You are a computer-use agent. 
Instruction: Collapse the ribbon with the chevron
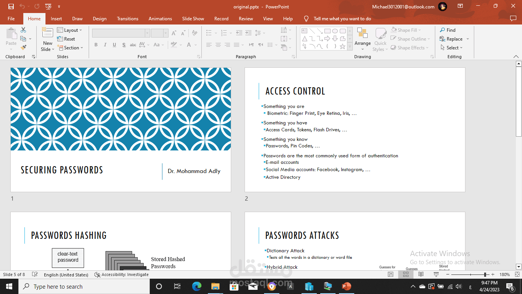(516, 57)
